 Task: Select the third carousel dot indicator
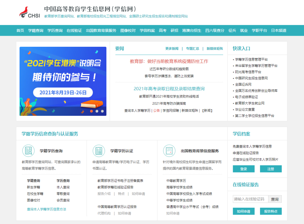click(x=102, y=111)
